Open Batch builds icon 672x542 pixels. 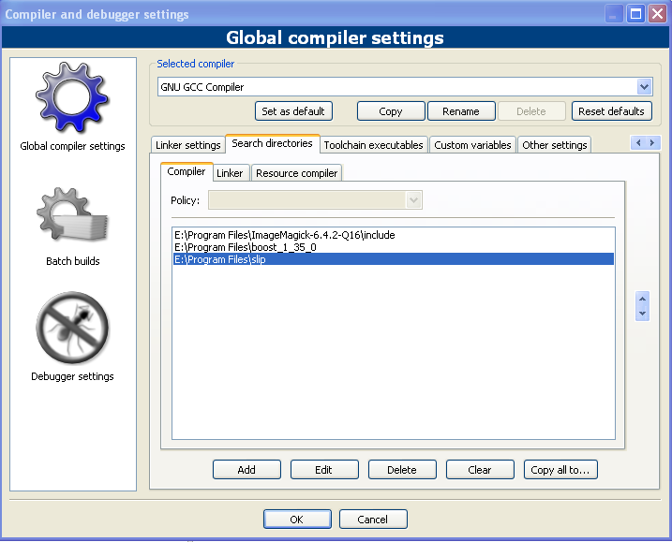coord(72,214)
